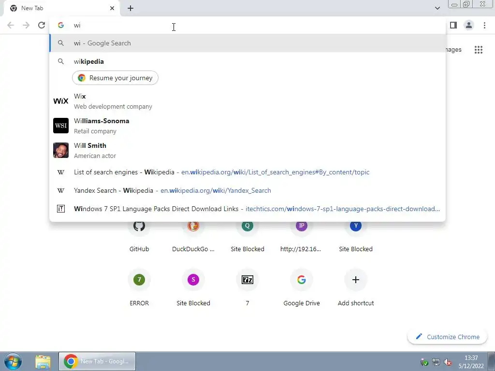The width and height of the screenshot is (495, 371).
Task: Go back with the back arrow
Action: (11, 25)
